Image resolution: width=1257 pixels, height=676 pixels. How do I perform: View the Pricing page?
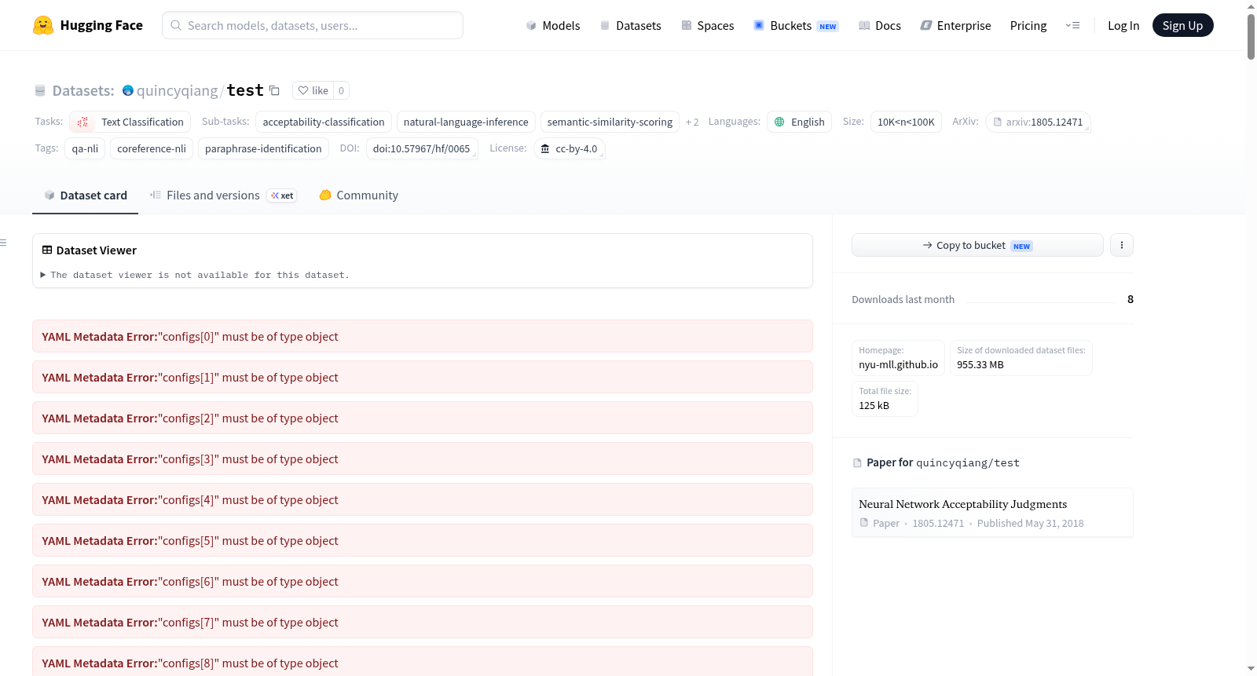1028,25
